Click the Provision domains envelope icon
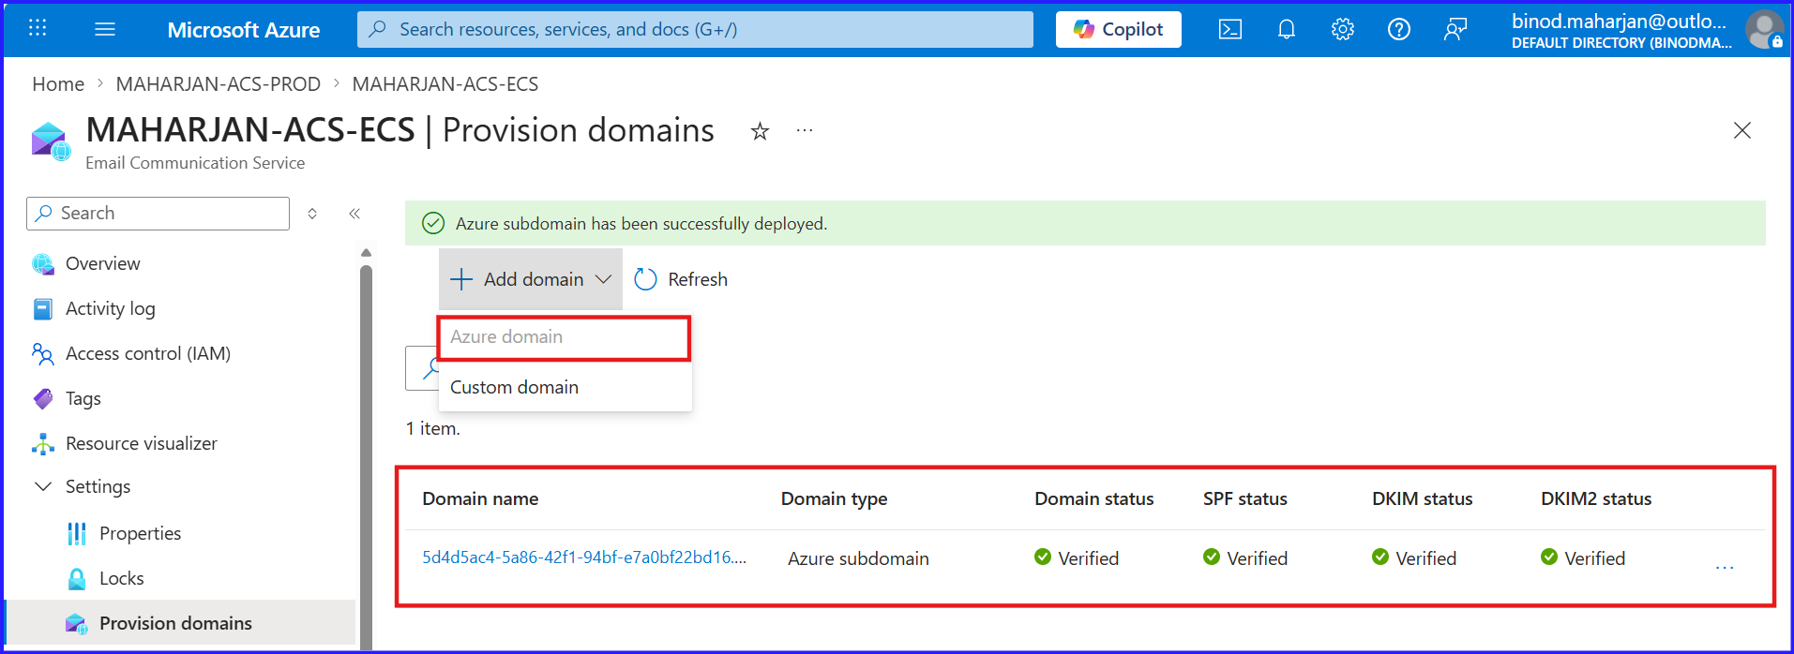Screen dimensions: 1794x654 click(x=77, y=623)
